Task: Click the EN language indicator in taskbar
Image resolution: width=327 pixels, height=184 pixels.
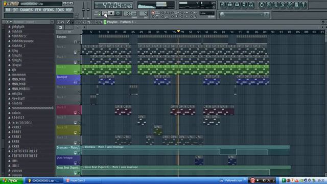Action: (221, 180)
